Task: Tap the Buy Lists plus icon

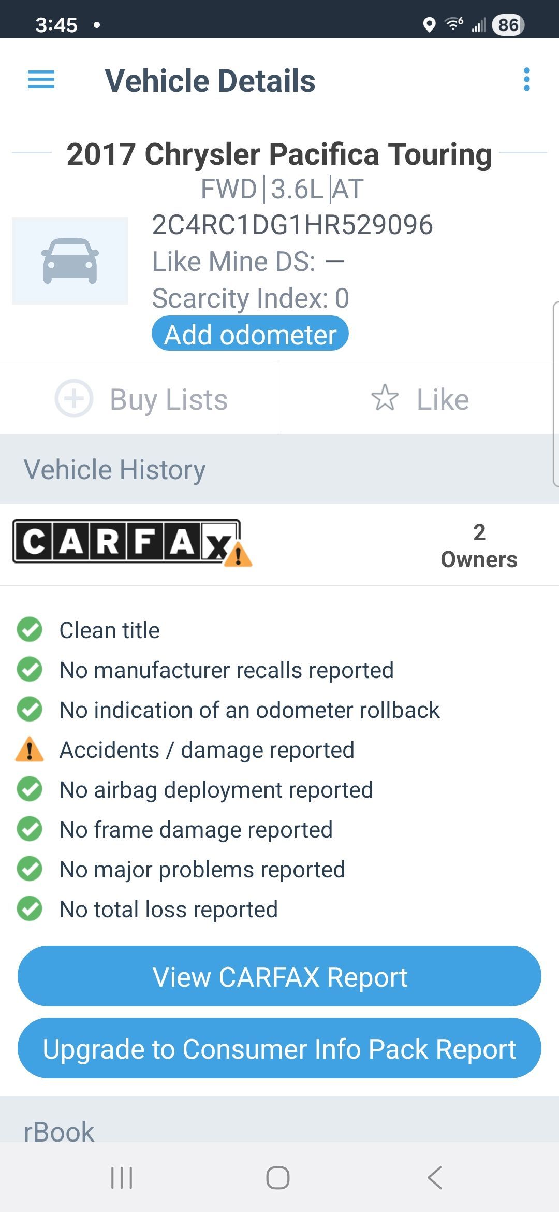Action: click(x=74, y=399)
